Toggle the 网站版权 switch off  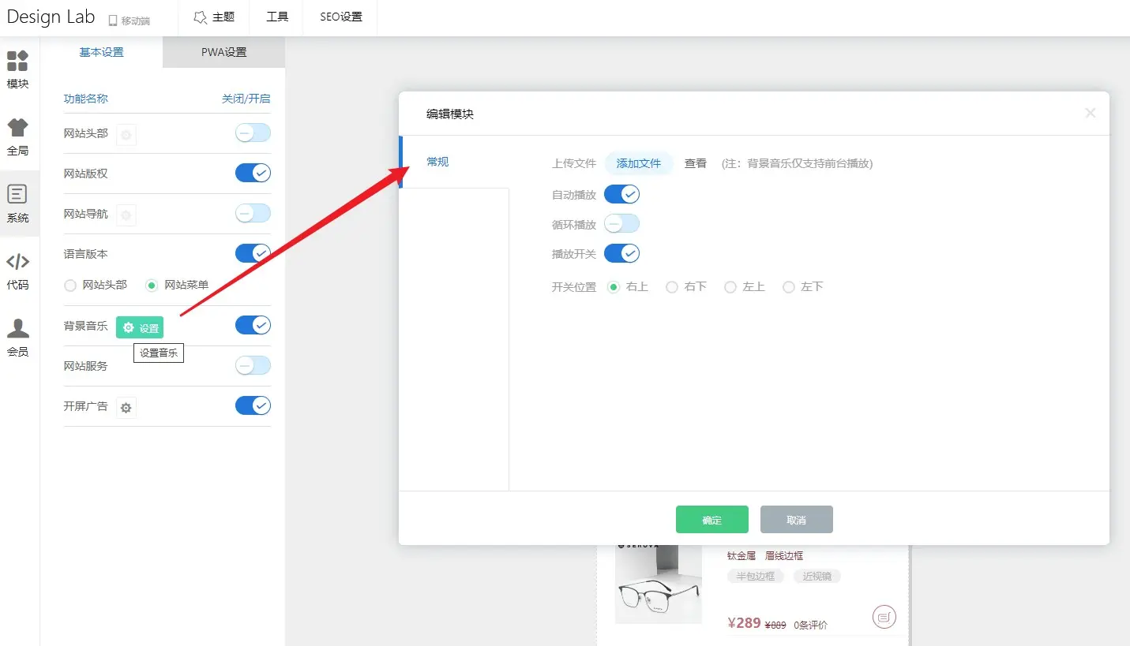click(253, 173)
